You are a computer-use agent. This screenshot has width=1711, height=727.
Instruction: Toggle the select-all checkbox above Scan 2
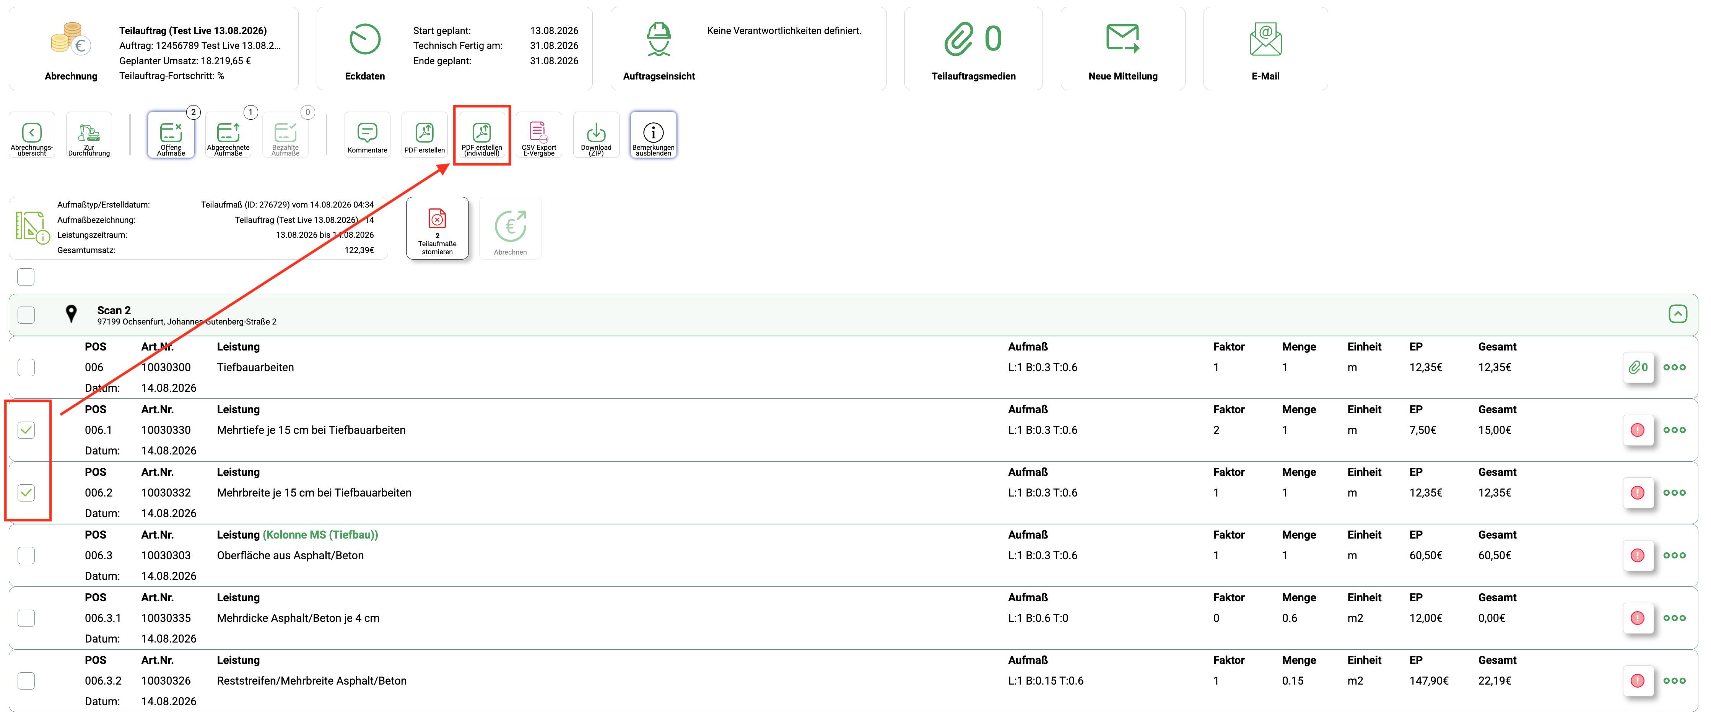click(x=26, y=277)
